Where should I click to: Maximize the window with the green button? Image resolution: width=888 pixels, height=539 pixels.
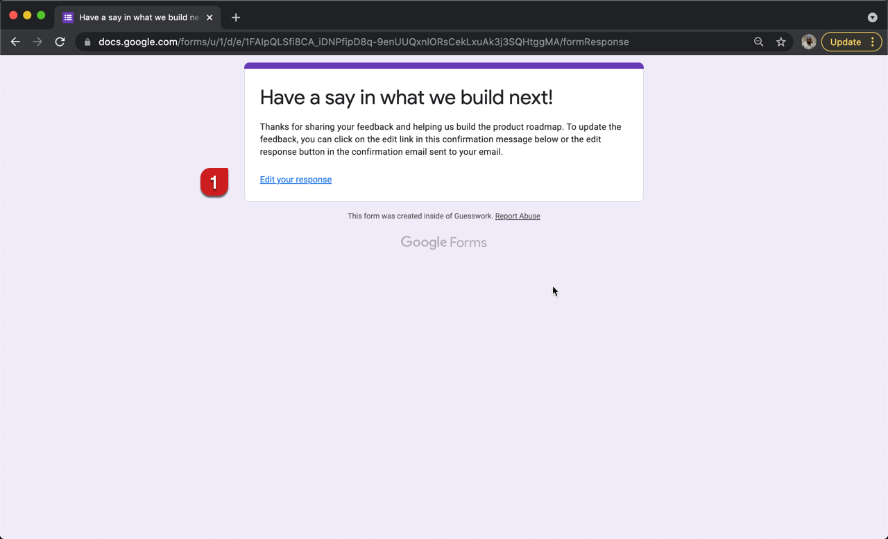click(x=41, y=15)
